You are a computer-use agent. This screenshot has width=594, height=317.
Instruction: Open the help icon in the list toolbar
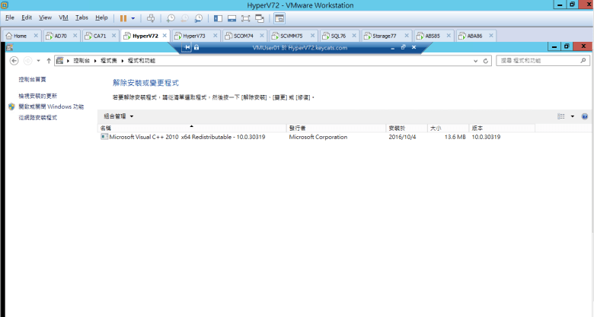pyautogui.click(x=584, y=116)
